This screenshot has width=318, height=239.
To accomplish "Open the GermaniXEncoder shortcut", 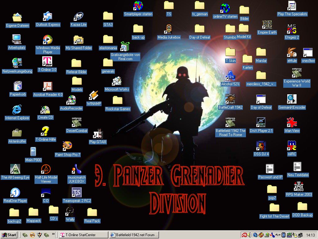I will point(292,99).
